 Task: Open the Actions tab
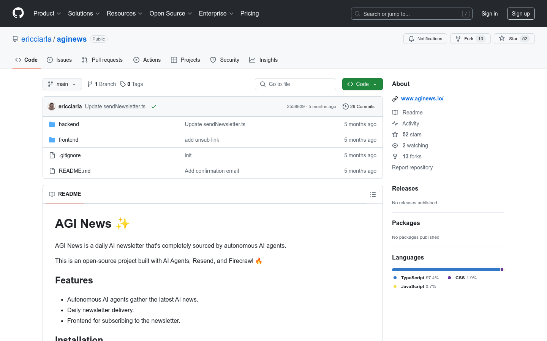[x=147, y=60]
